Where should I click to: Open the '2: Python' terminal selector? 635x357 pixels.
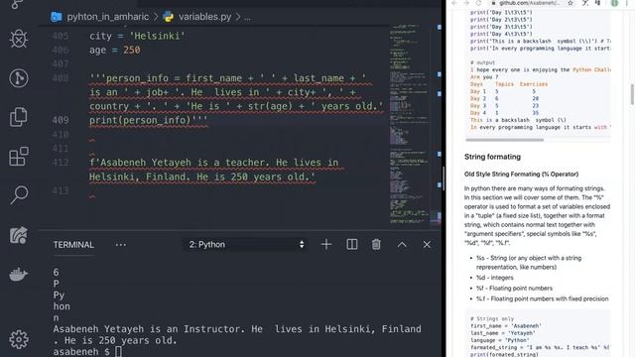[246, 245]
